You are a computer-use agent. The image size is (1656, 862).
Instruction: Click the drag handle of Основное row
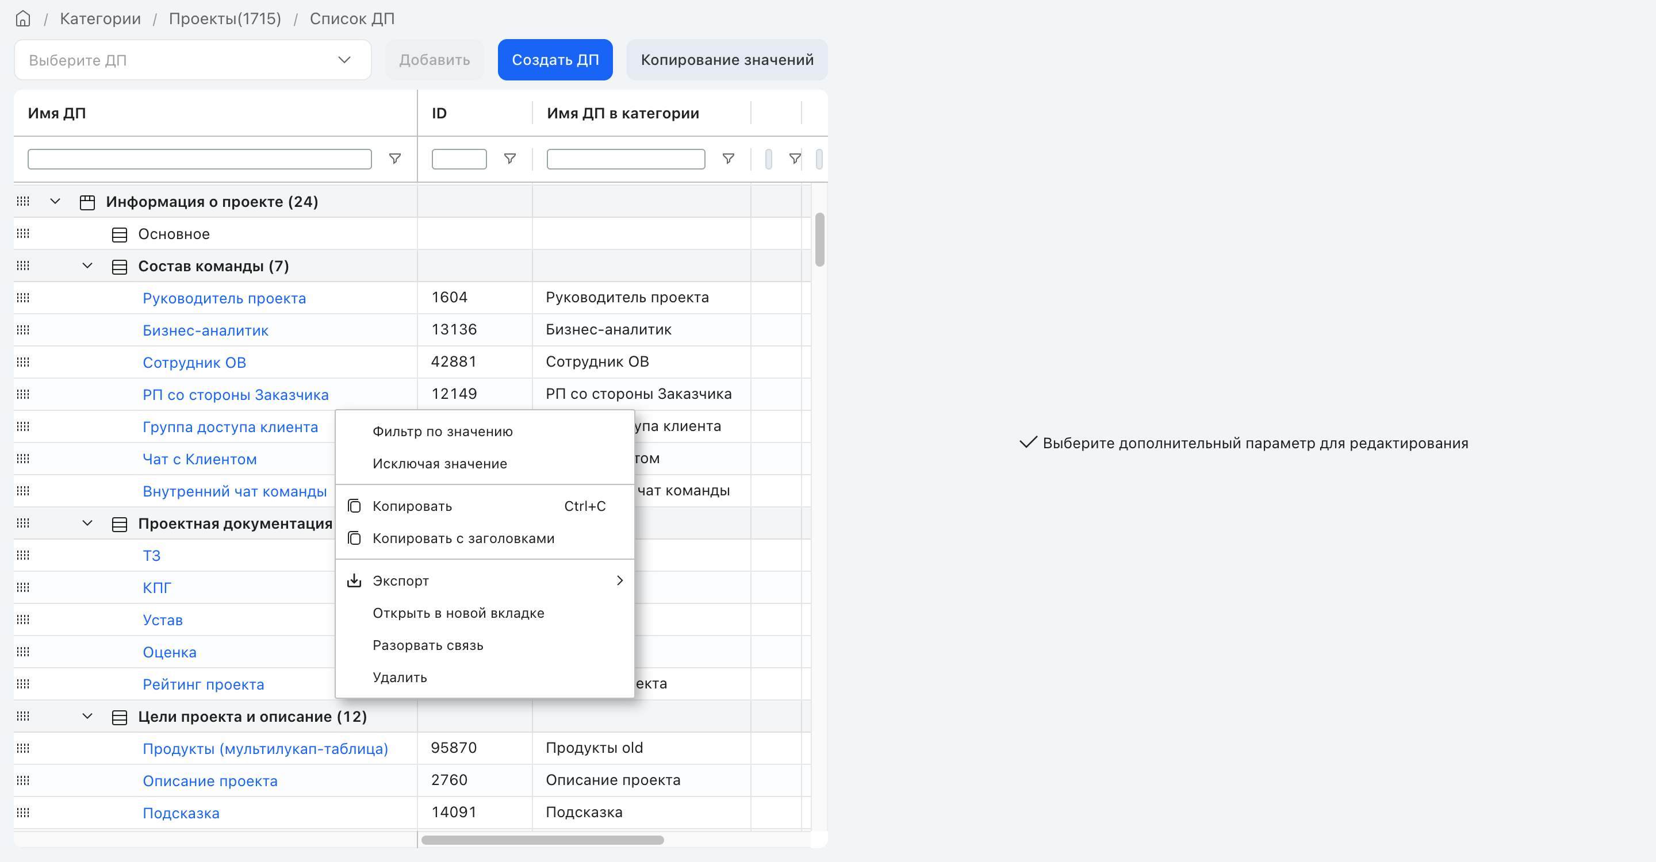pos(23,233)
